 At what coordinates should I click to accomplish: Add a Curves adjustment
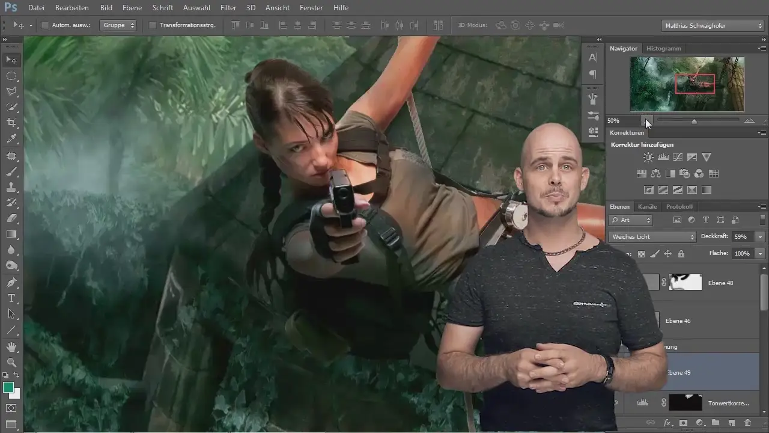pyautogui.click(x=678, y=158)
